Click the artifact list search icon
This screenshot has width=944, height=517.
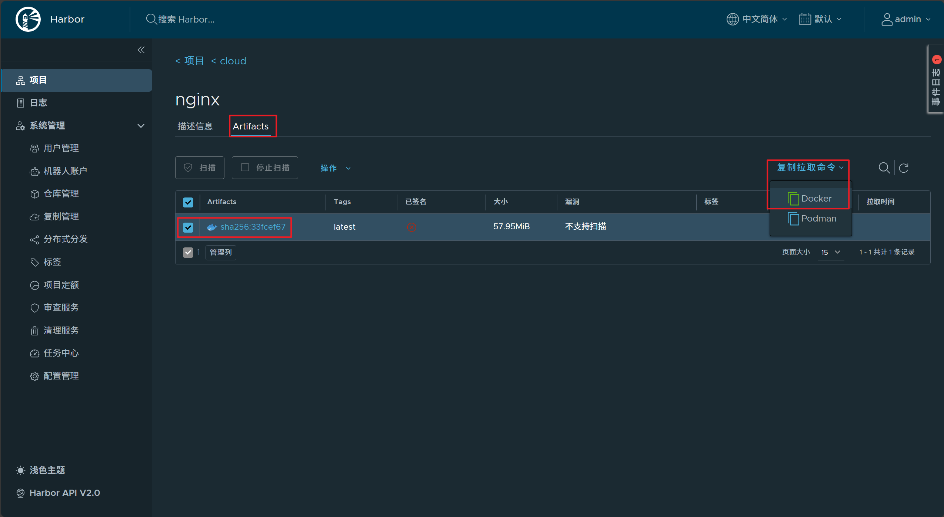[884, 168]
